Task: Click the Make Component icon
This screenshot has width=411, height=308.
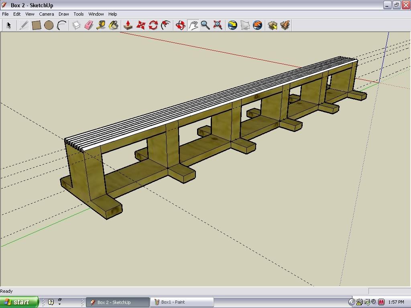Action: (x=76, y=25)
